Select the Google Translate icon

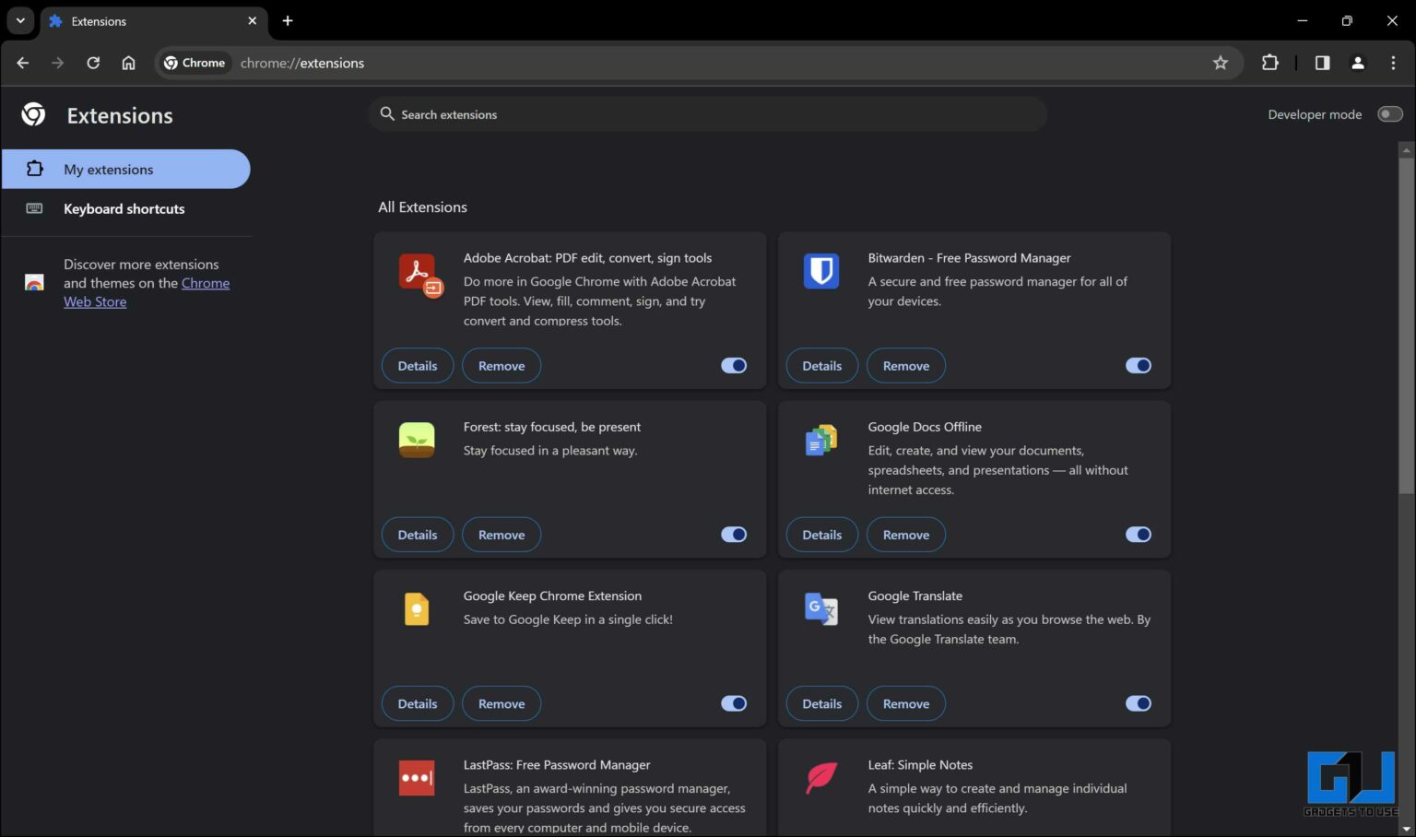coord(820,608)
